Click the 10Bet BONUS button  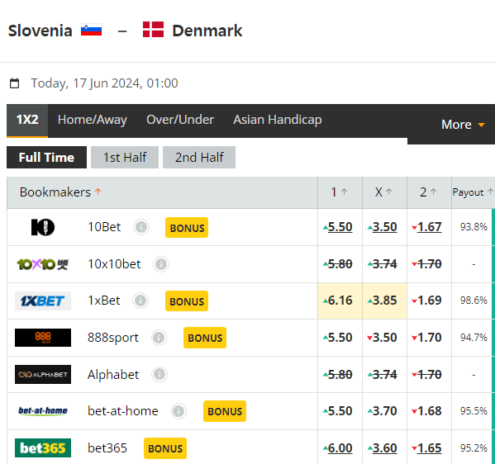point(187,227)
